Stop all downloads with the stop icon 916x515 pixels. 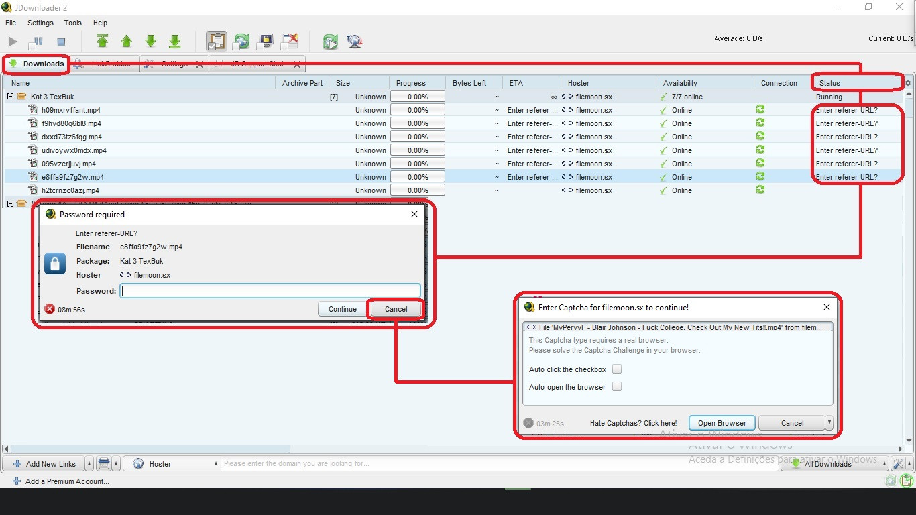tap(61, 42)
